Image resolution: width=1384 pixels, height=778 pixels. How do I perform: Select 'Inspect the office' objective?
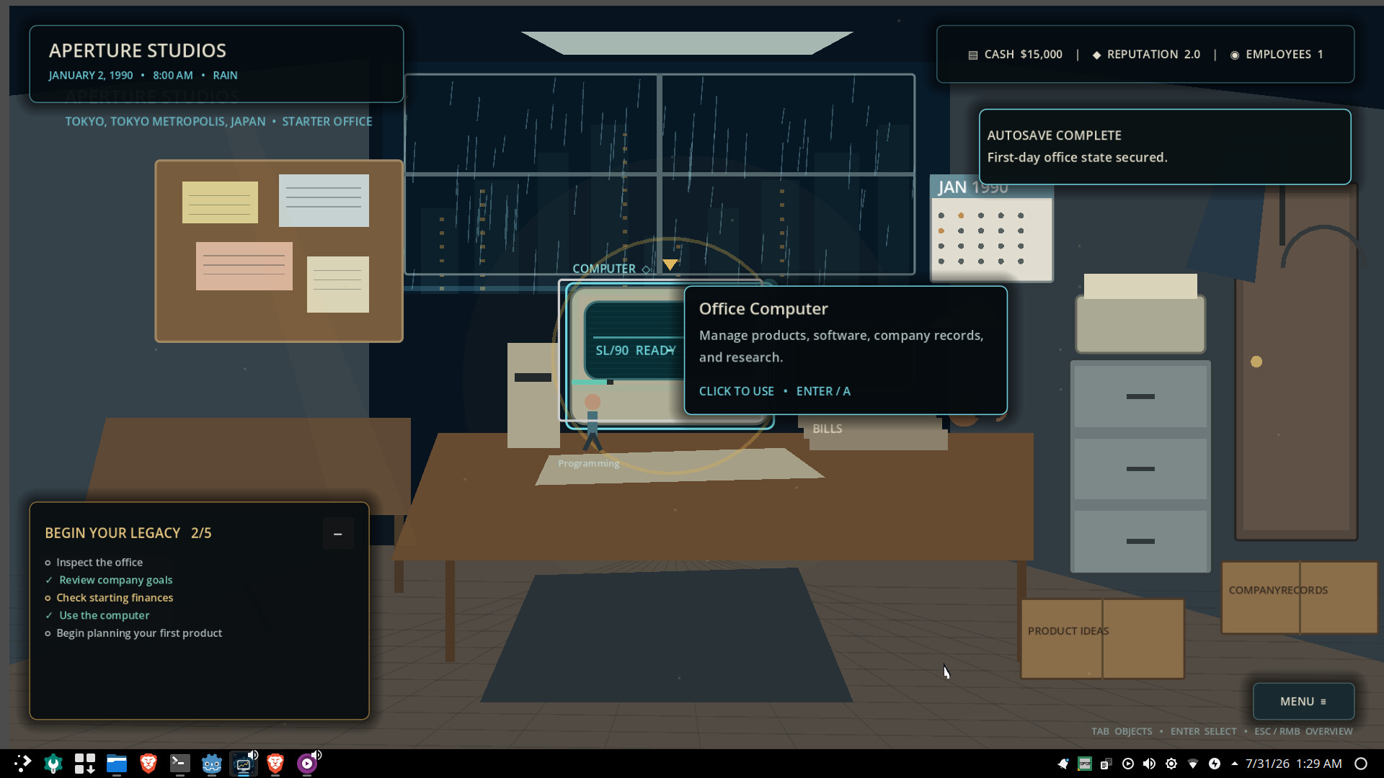[x=99, y=563]
